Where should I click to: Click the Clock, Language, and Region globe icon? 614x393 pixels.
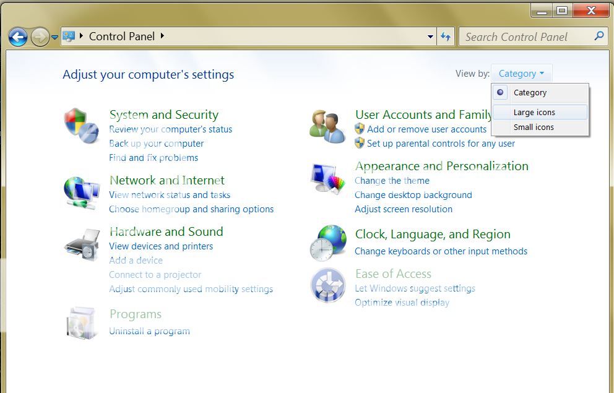point(328,243)
